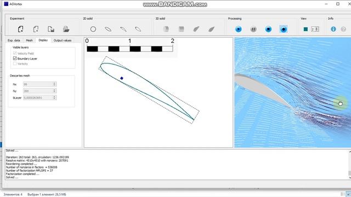
Task: Start processing with the play button
Action: point(239,29)
